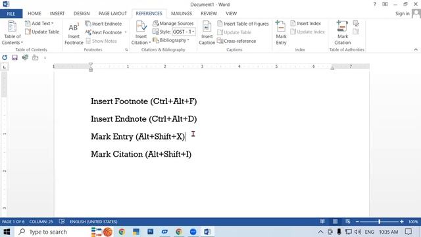The image size is (421, 237).
Task: Click Manage Sources
Action: 173,24
